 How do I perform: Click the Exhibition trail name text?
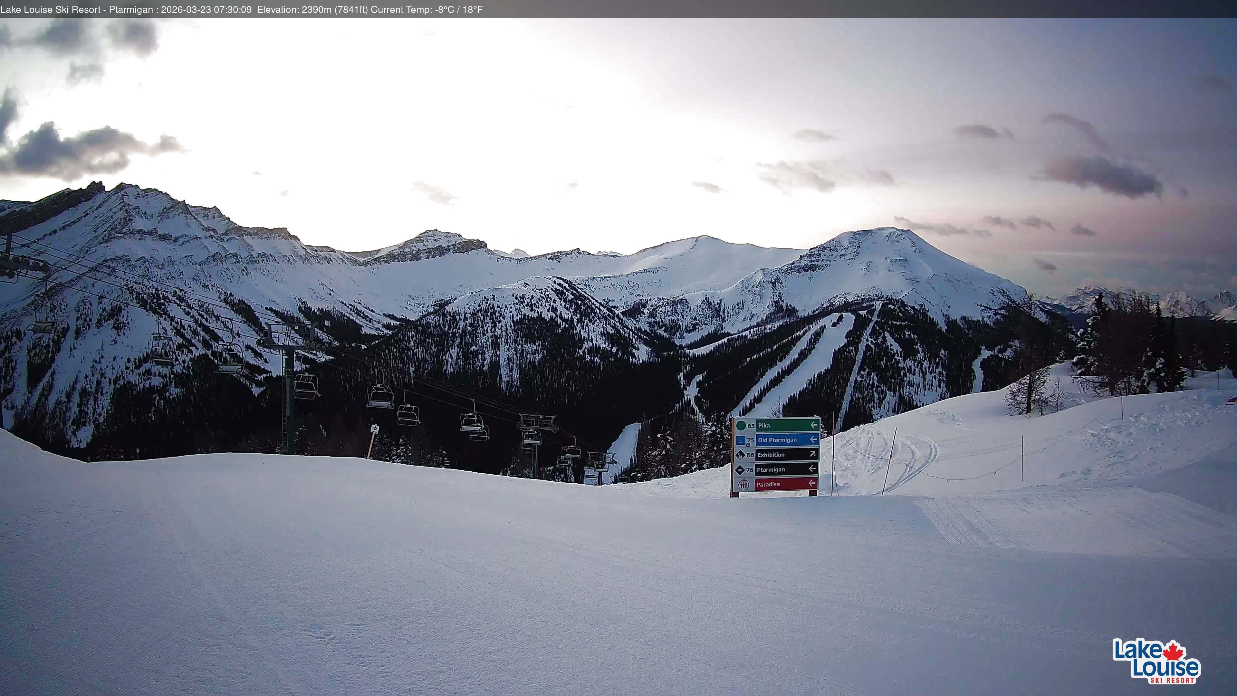click(x=771, y=455)
